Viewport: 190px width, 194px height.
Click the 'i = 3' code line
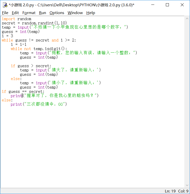pyautogui.click(x=7, y=36)
